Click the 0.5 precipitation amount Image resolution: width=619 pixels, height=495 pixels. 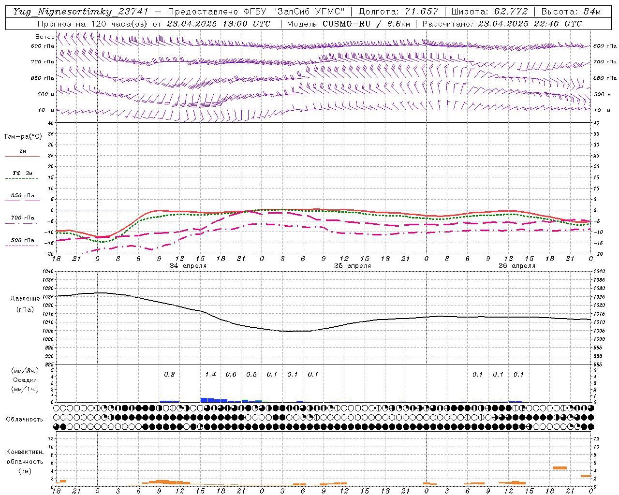coord(251,374)
